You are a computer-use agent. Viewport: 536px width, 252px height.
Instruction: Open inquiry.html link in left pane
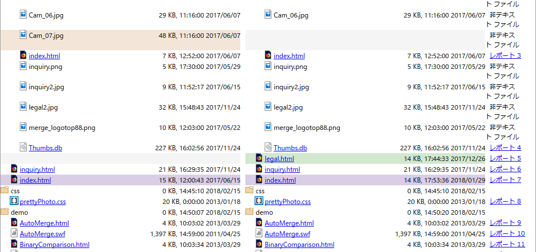click(37, 170)
